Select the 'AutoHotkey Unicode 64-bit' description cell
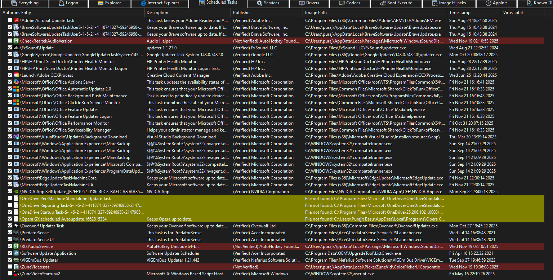The image size is (553, 280). pyautogui.click(x=173, y=246)
